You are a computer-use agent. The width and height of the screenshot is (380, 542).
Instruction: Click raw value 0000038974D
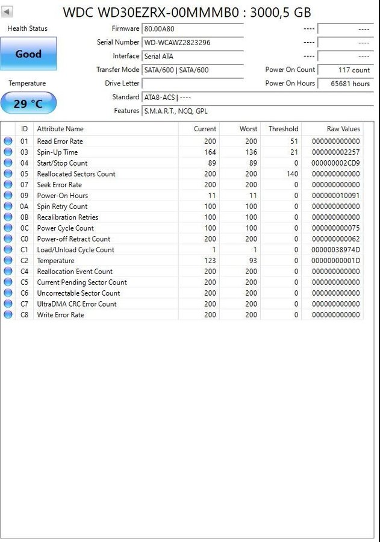point(335,250)
